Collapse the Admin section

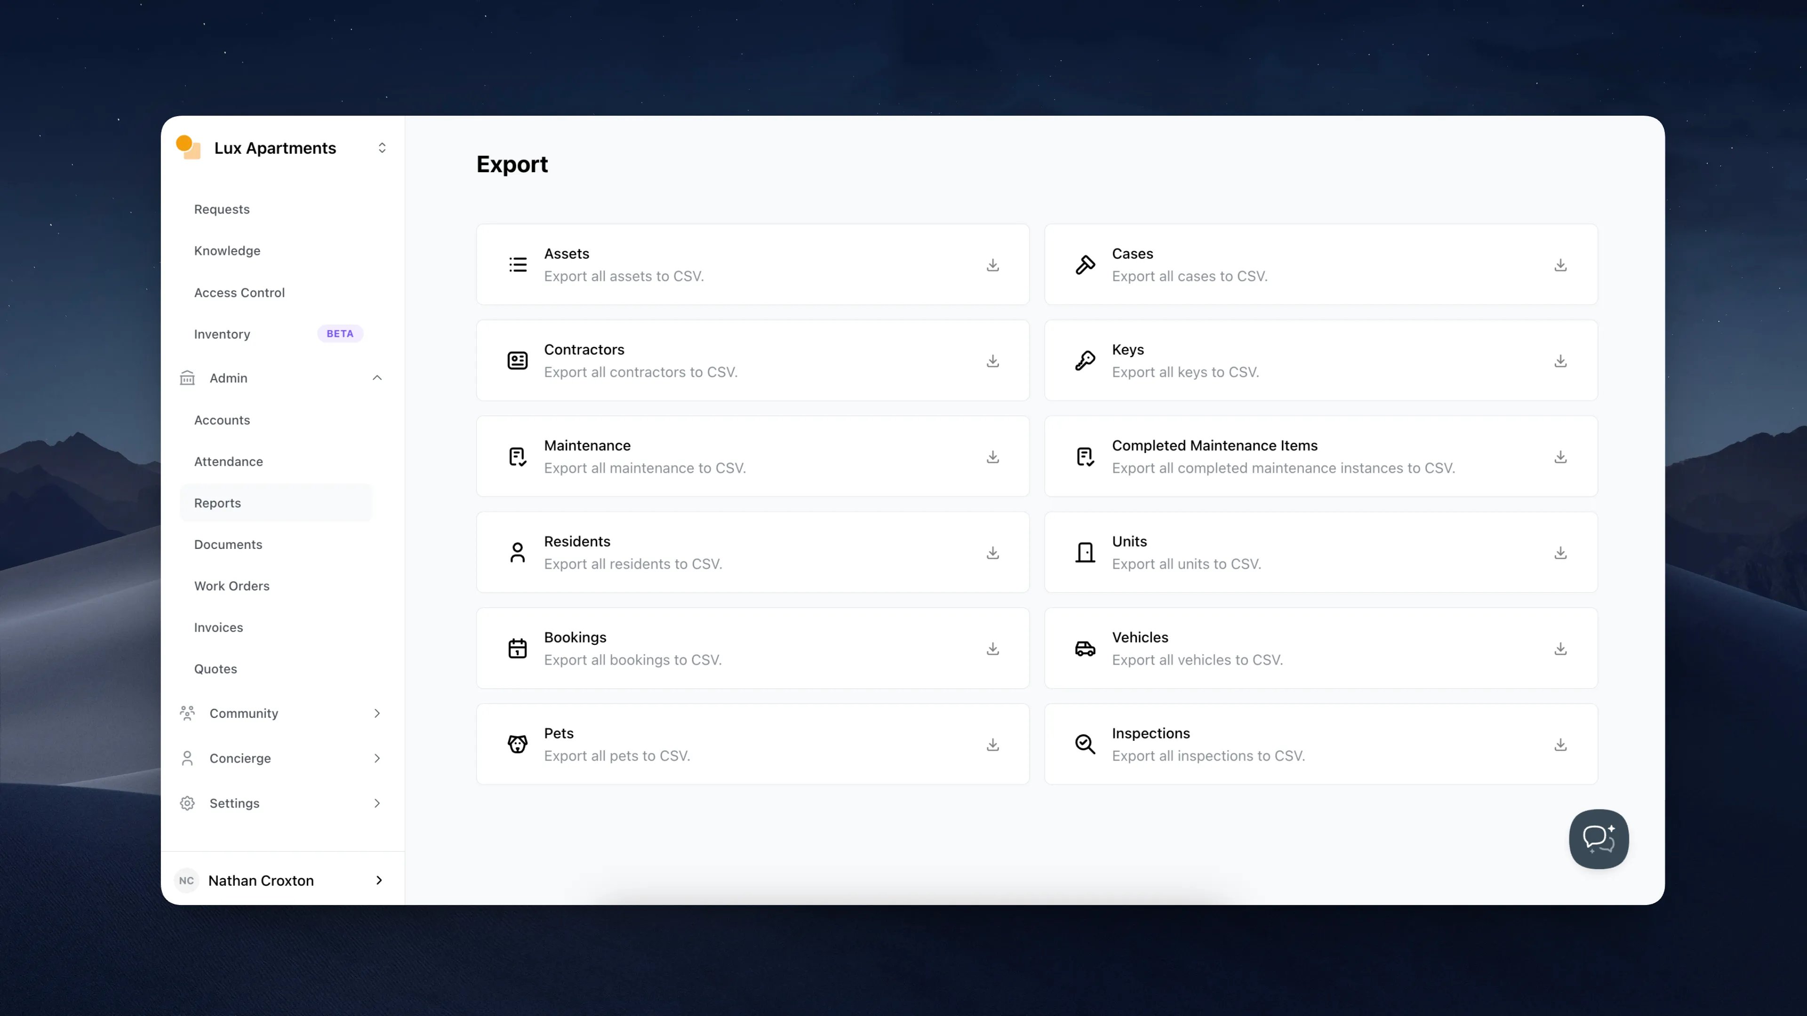coord(376,378)
